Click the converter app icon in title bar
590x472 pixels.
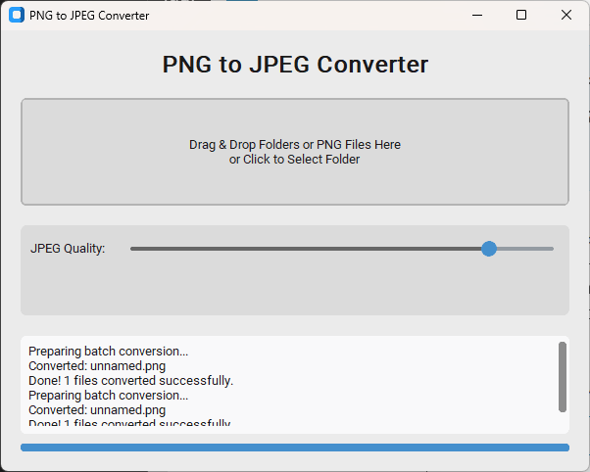click(x=16, y=16)
